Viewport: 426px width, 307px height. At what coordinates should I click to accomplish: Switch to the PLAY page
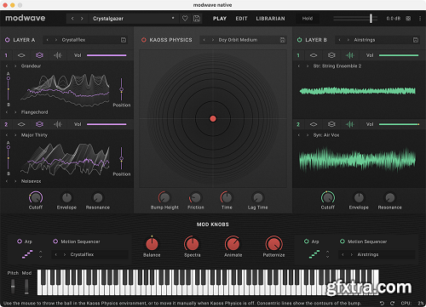click(220, 19)
